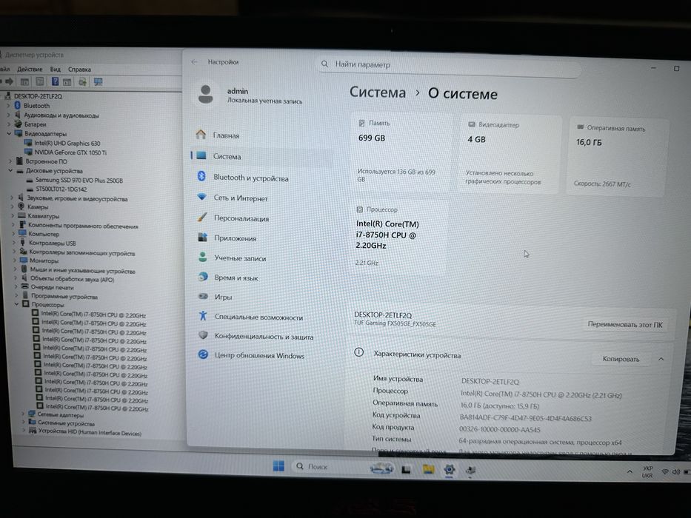Collapse Видеоадаптеры node in Device Manager
Screen dimensions: 691x518
click(x=9, y=133)
